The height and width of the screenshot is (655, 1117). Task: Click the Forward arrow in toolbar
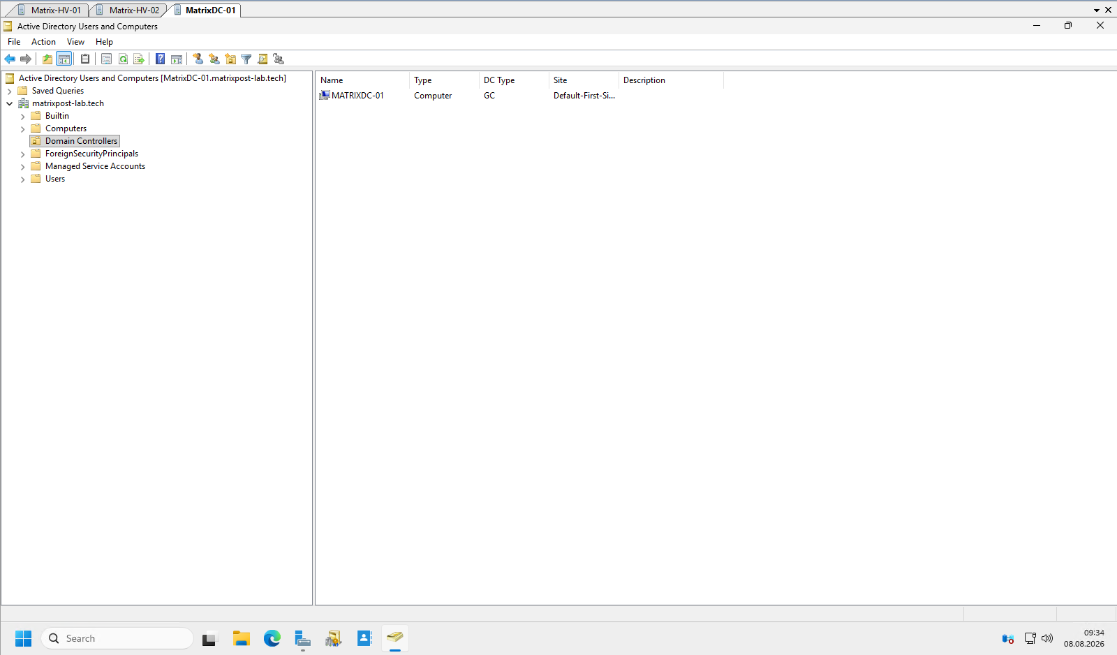(x=26, y=59)
